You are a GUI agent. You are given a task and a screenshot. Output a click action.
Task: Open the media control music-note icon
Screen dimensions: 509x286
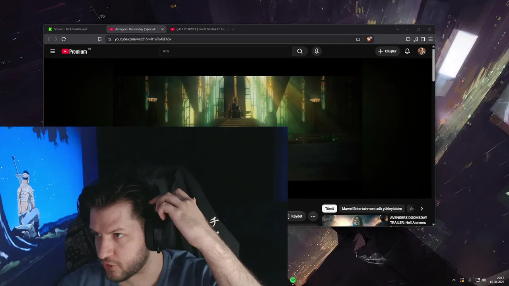(x=416, y=39)
